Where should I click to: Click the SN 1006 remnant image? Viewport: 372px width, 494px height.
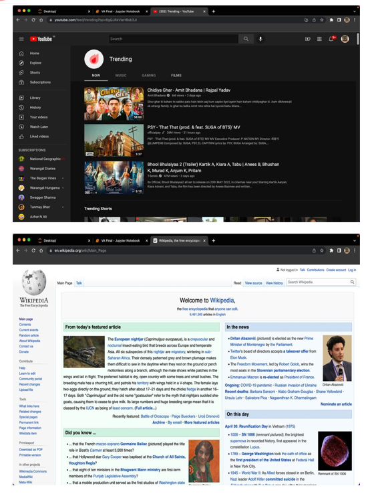click(x=335, y=451)
